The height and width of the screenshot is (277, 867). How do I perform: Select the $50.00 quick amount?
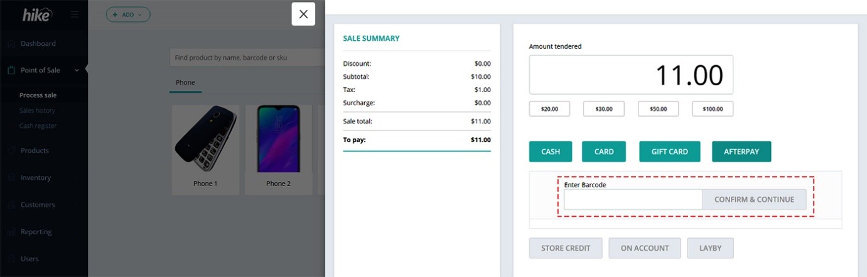658,109
